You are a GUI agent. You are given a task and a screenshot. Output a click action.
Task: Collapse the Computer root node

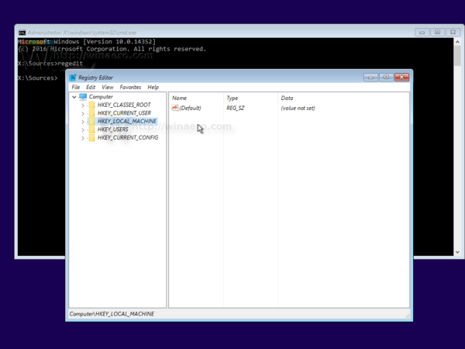pyautogui.click(x=74, y=97)
